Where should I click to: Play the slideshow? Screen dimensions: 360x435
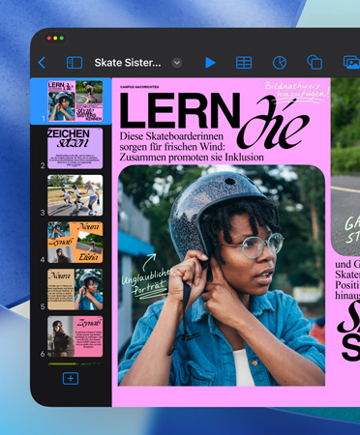[x=210, y=63]
